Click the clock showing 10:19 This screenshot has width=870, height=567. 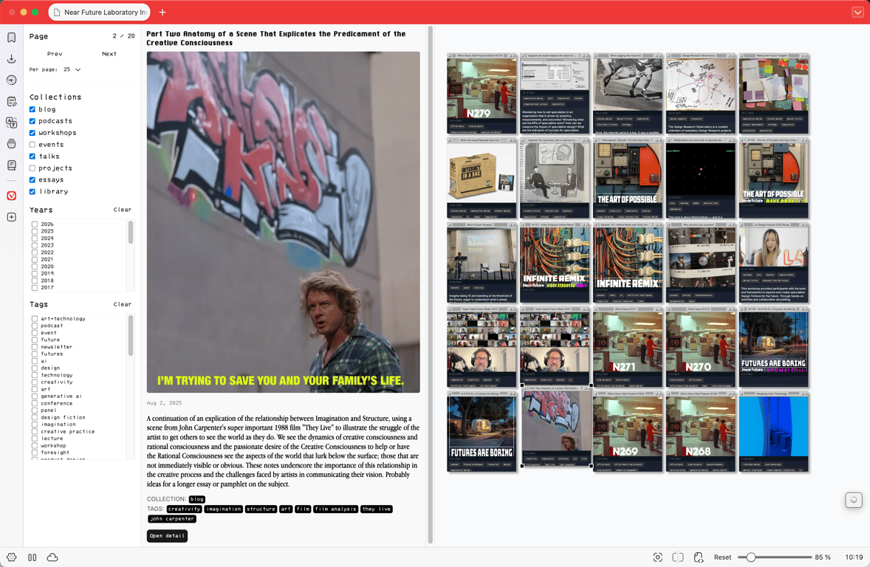pos(854,557)
